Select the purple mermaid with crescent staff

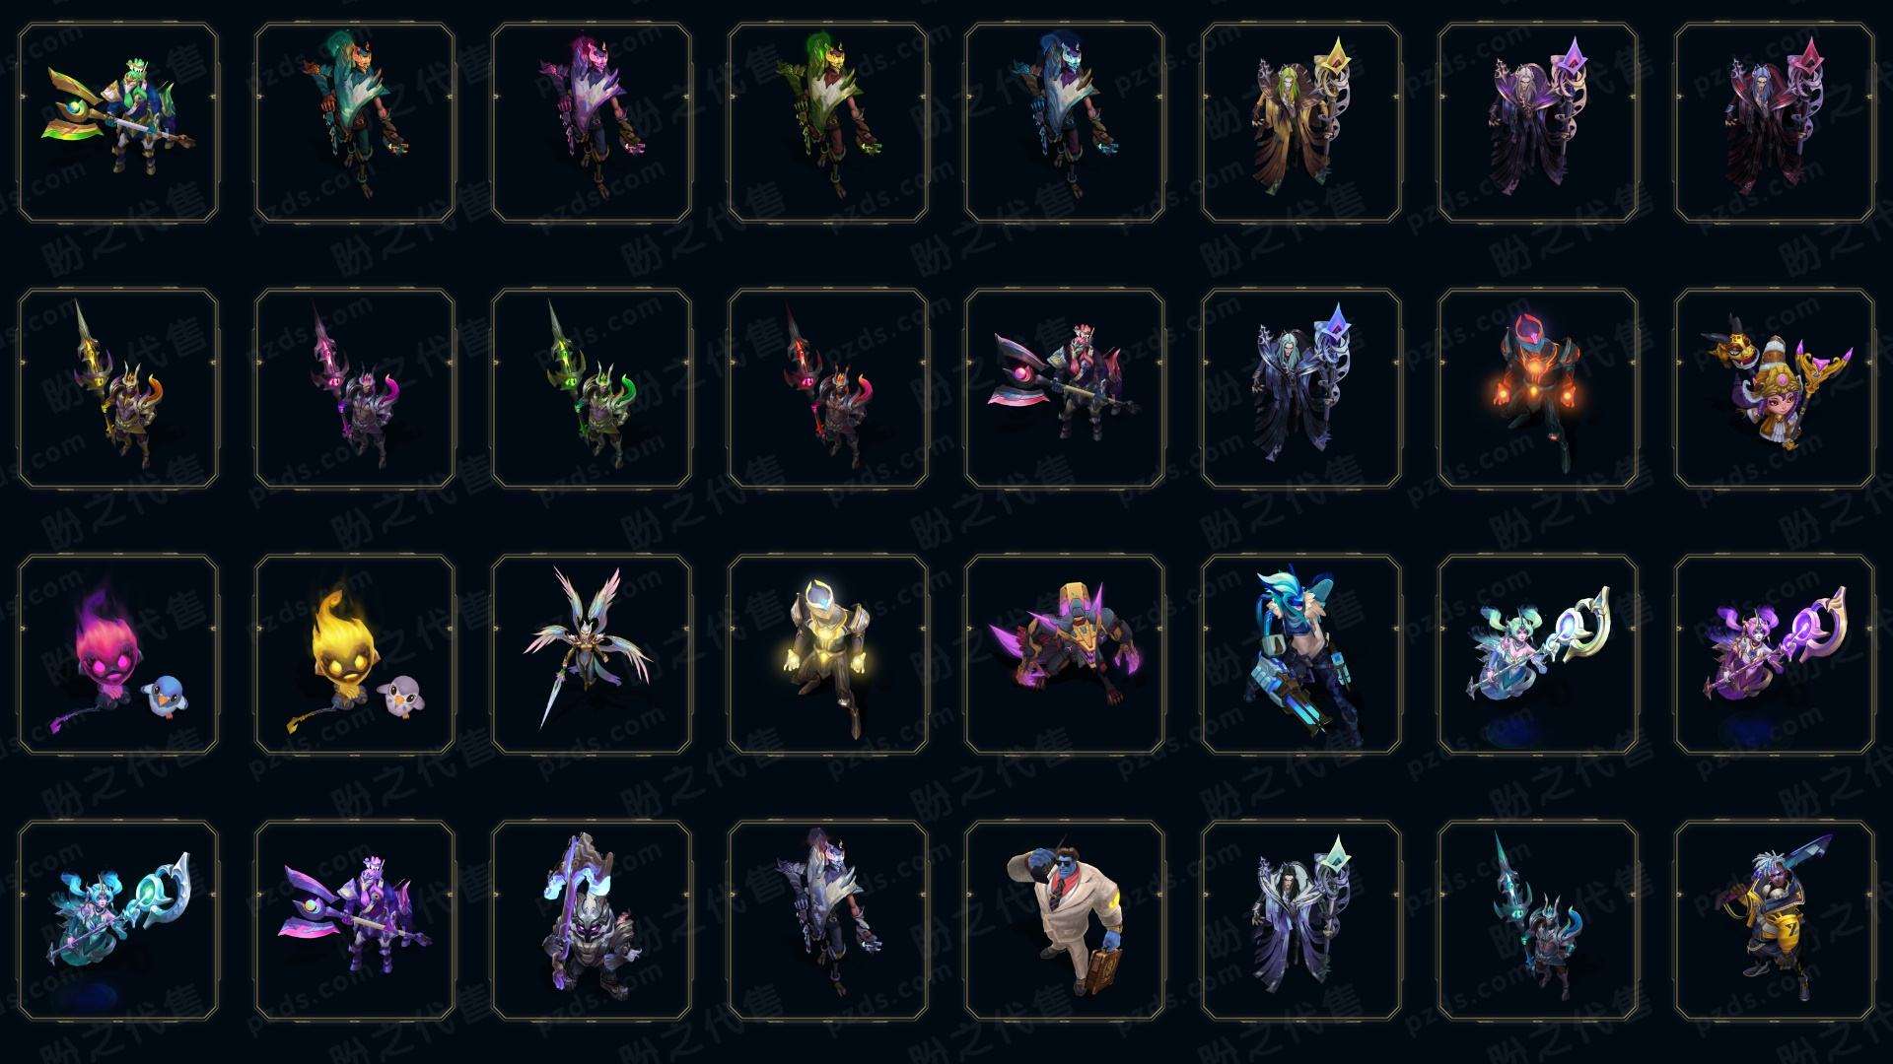1775,654
